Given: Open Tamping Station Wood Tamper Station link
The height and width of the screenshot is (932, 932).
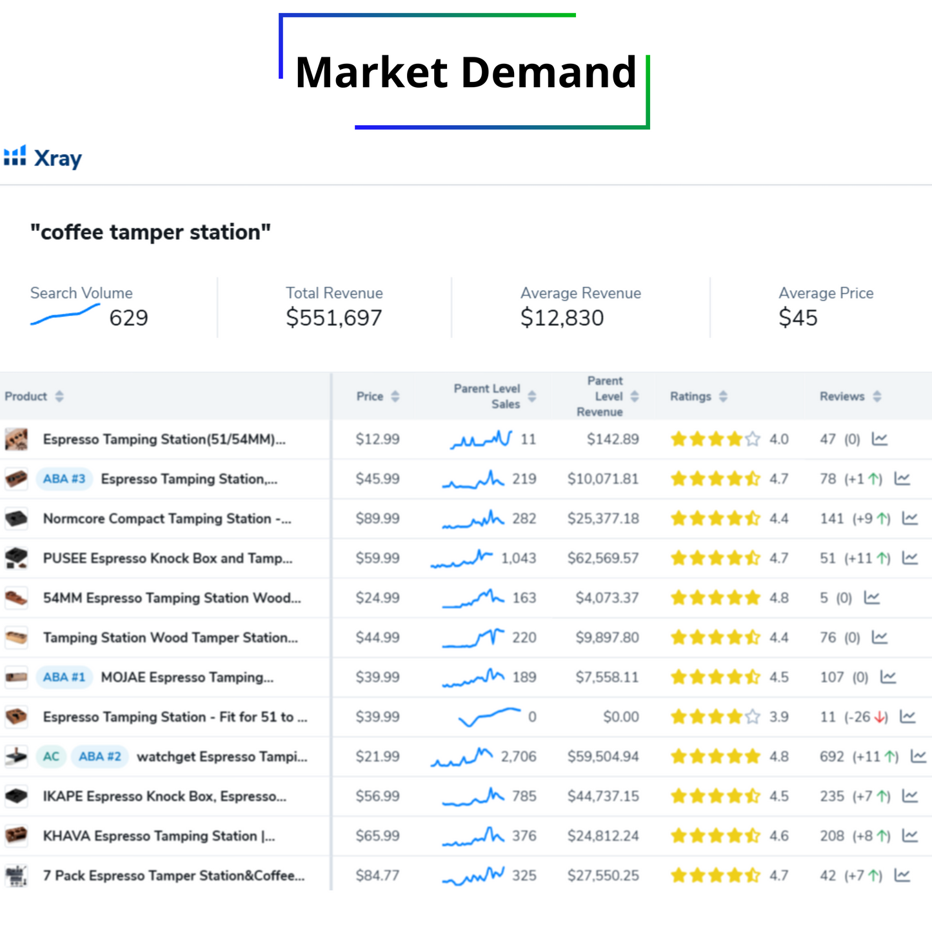Looking at the screenshot, I should pos(170,638).
